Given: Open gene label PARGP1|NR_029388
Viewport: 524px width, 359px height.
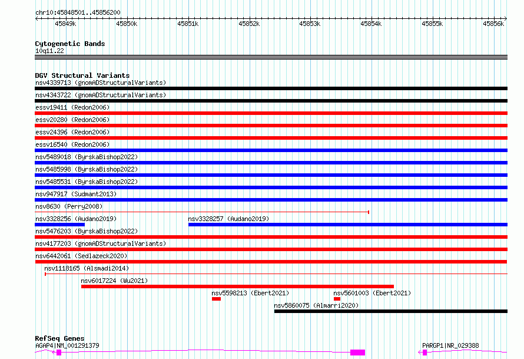Looking at the screenshot, I should (x=450, y=345).
